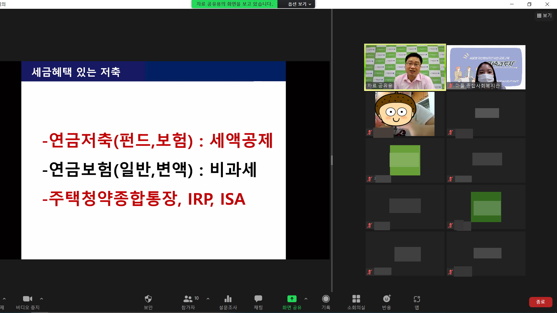Open the 보안 (Security) shield icon

click(148, 299)
